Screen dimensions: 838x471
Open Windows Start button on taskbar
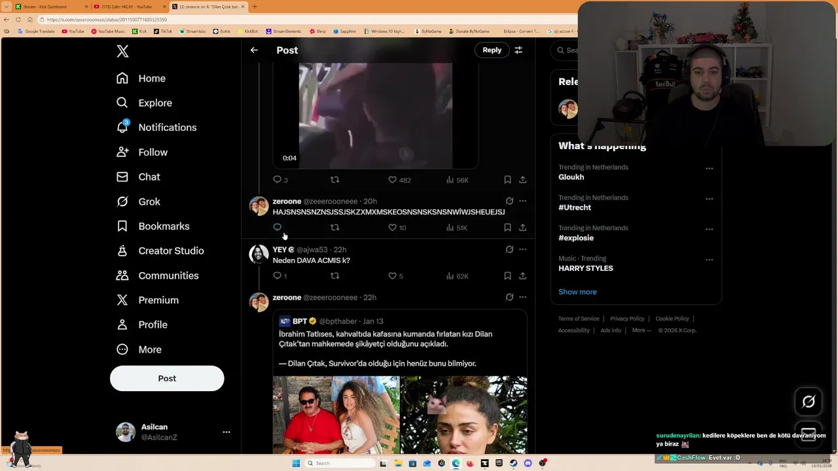pos(296,463)
